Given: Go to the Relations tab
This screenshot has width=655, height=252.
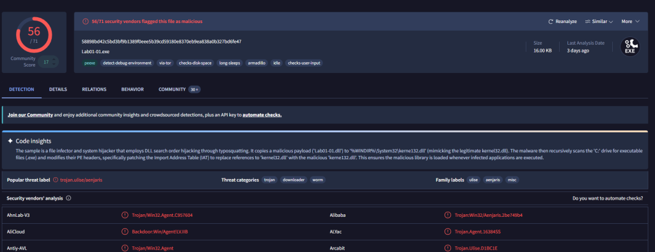Looking at the screenshot, I should click(x=94, y=90).
